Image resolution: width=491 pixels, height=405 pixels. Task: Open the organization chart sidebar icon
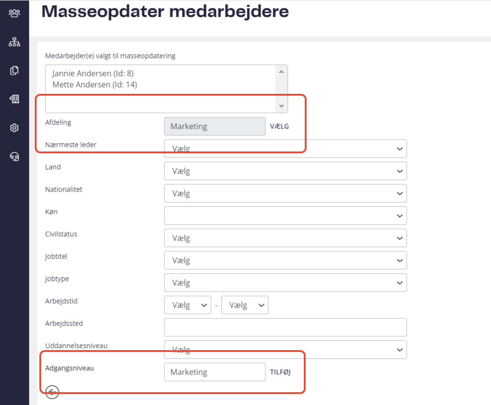point(14,42)
